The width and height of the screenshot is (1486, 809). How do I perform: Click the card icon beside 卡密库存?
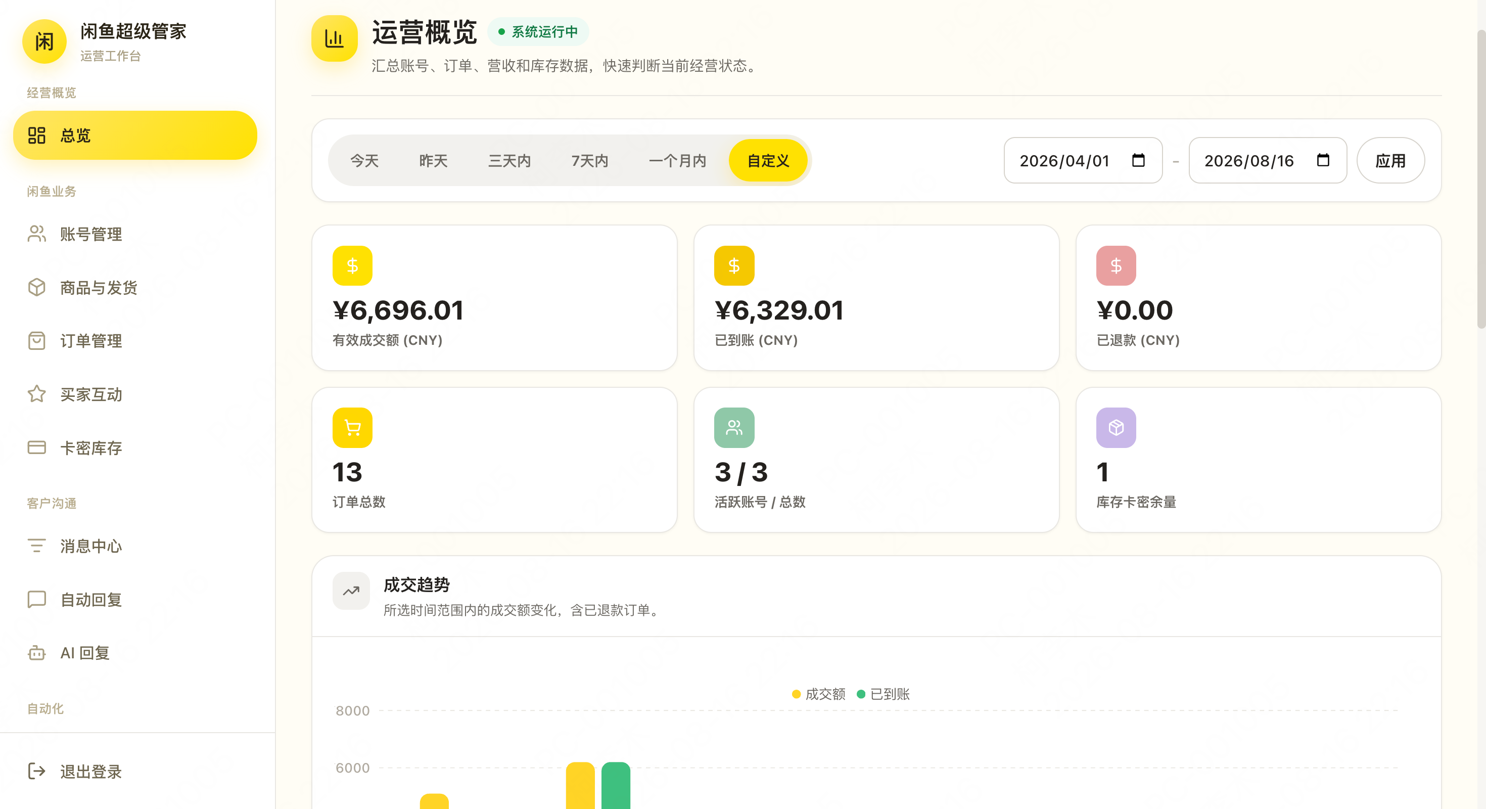36,448
